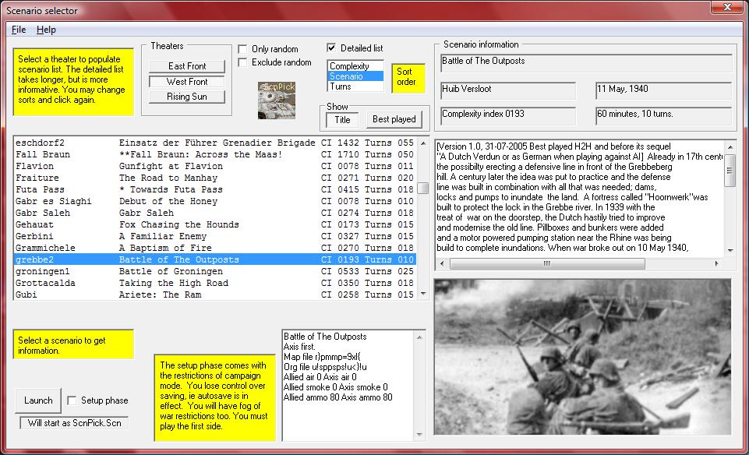The width and height of the screenshot is (749, 455).
Task: Select the Gabr Saleh scenario row
Action: pos(214,213)
